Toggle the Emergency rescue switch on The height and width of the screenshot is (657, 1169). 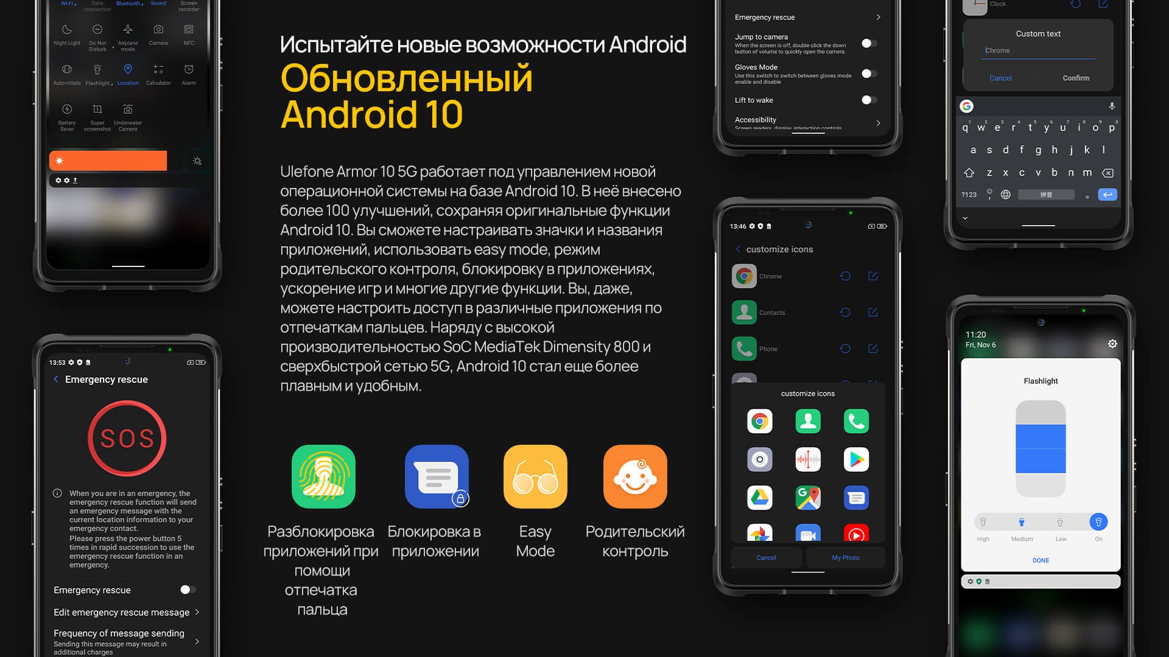[184, 589]
